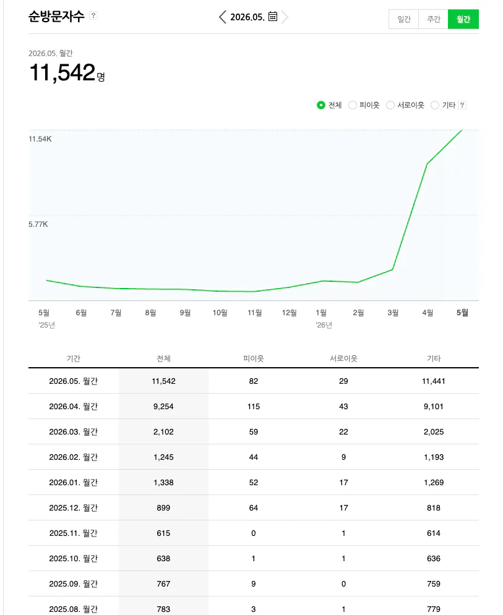503x615 pixels.
Task: Click total value 11,542 in table
Action: (163, 381)
